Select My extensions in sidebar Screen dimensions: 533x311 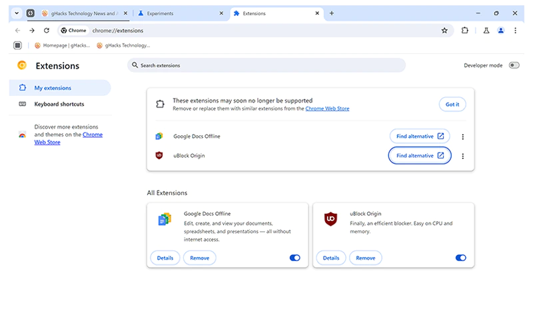pyautogui.click(x=60, y=88)
